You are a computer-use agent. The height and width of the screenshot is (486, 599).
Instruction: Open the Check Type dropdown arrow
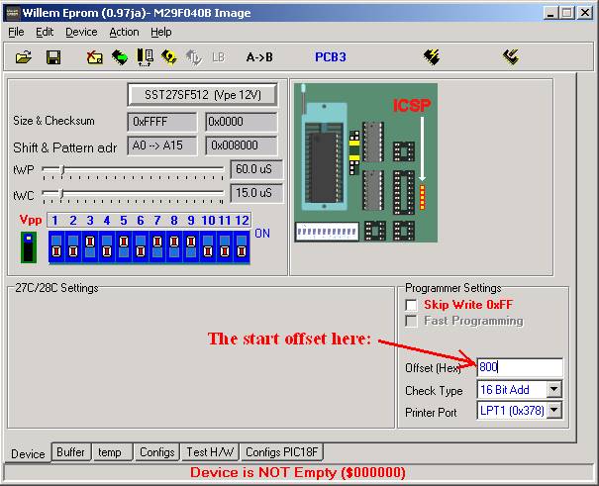coord(553,390)
